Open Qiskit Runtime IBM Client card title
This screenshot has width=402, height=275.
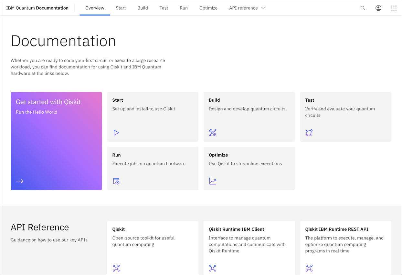click(x=237, y=229)
